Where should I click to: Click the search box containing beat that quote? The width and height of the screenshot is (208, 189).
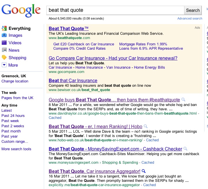[115, 10]
